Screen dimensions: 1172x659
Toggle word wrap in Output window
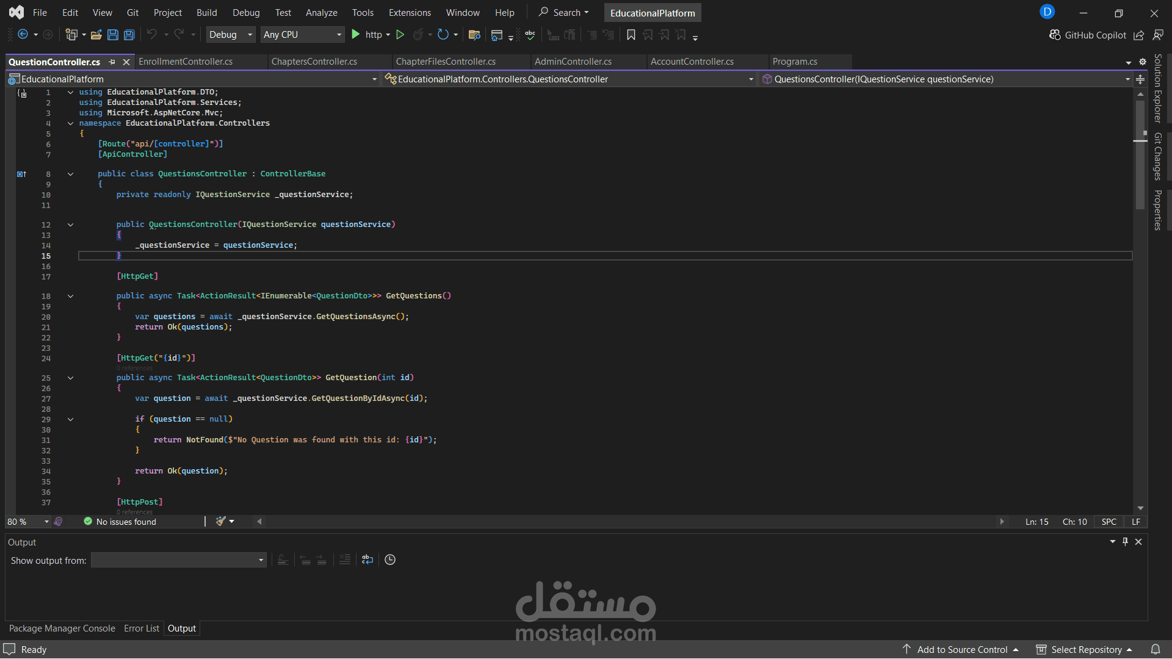coord(367,560)
